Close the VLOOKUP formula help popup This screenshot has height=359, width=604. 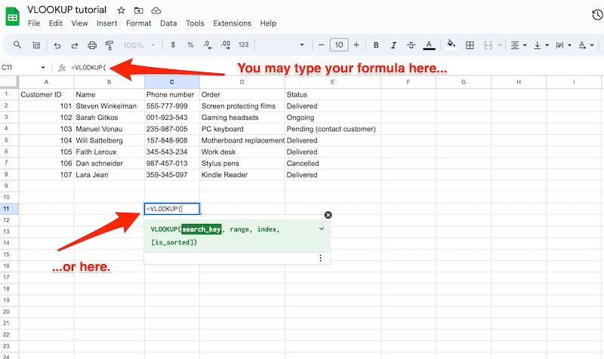328,215
